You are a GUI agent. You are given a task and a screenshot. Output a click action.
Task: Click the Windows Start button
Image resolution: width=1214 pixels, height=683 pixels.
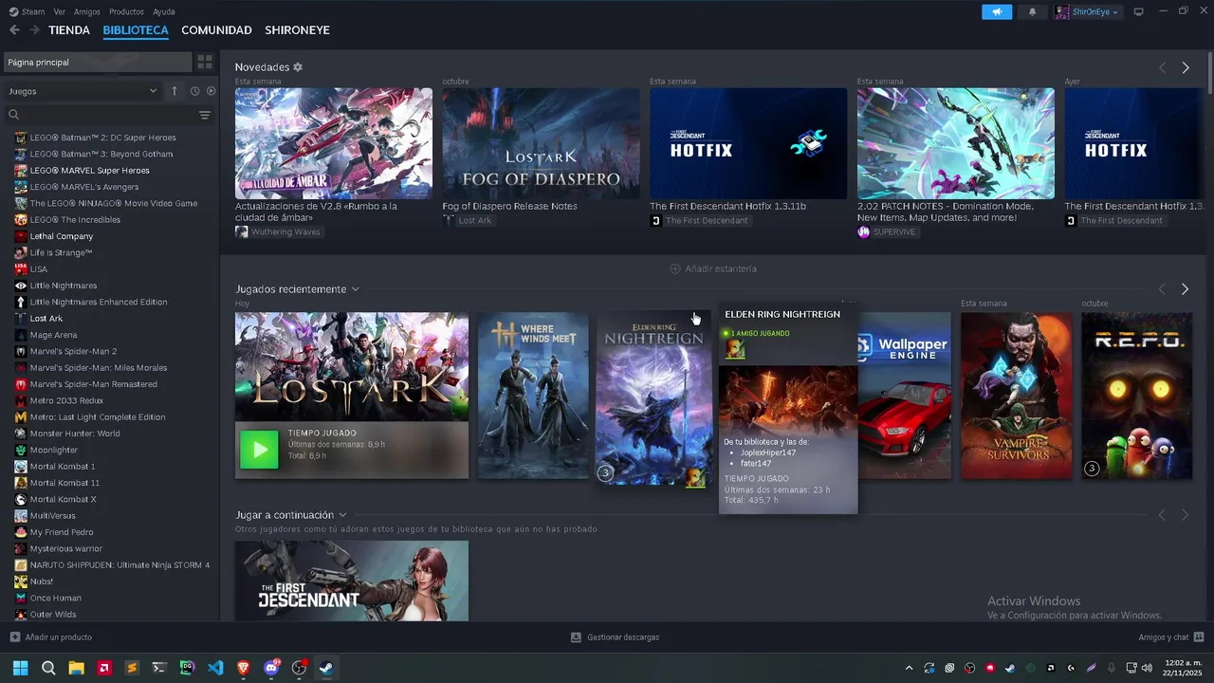(x=20, y=668)
